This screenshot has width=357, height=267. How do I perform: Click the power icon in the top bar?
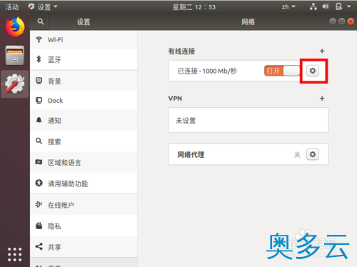tap(338, 6)
